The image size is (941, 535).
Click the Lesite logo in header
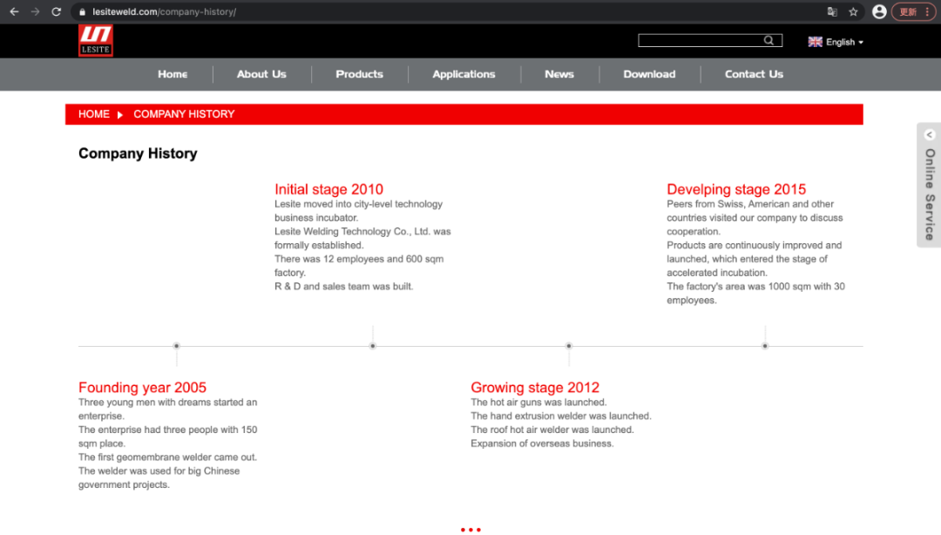95,41
